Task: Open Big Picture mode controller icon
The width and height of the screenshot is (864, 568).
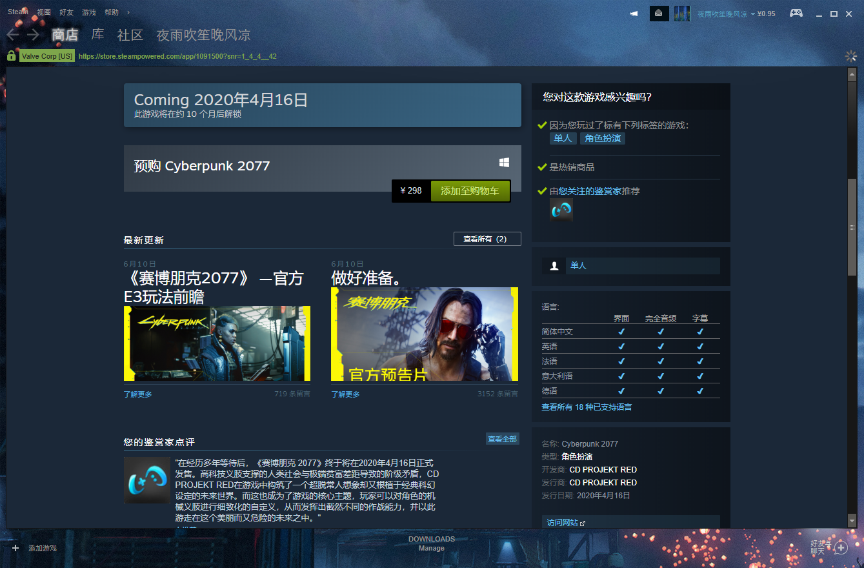Action: [796, 14]
